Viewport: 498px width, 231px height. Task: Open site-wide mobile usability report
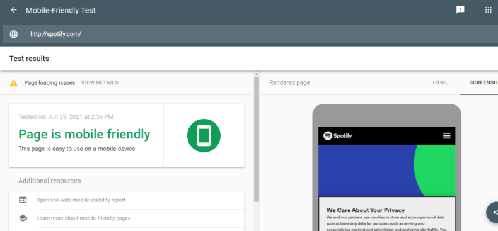pyautogui.click(x=81, y=200)
